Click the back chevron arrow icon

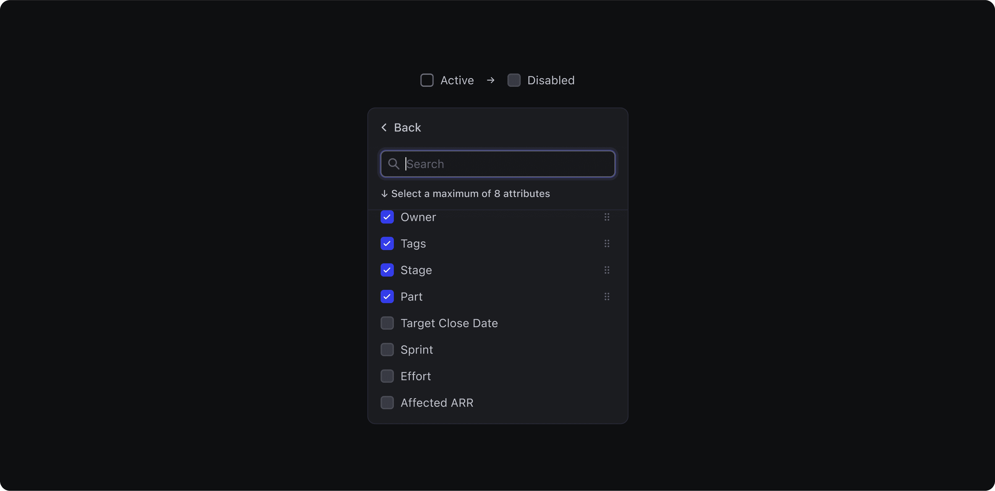point(384,127)
